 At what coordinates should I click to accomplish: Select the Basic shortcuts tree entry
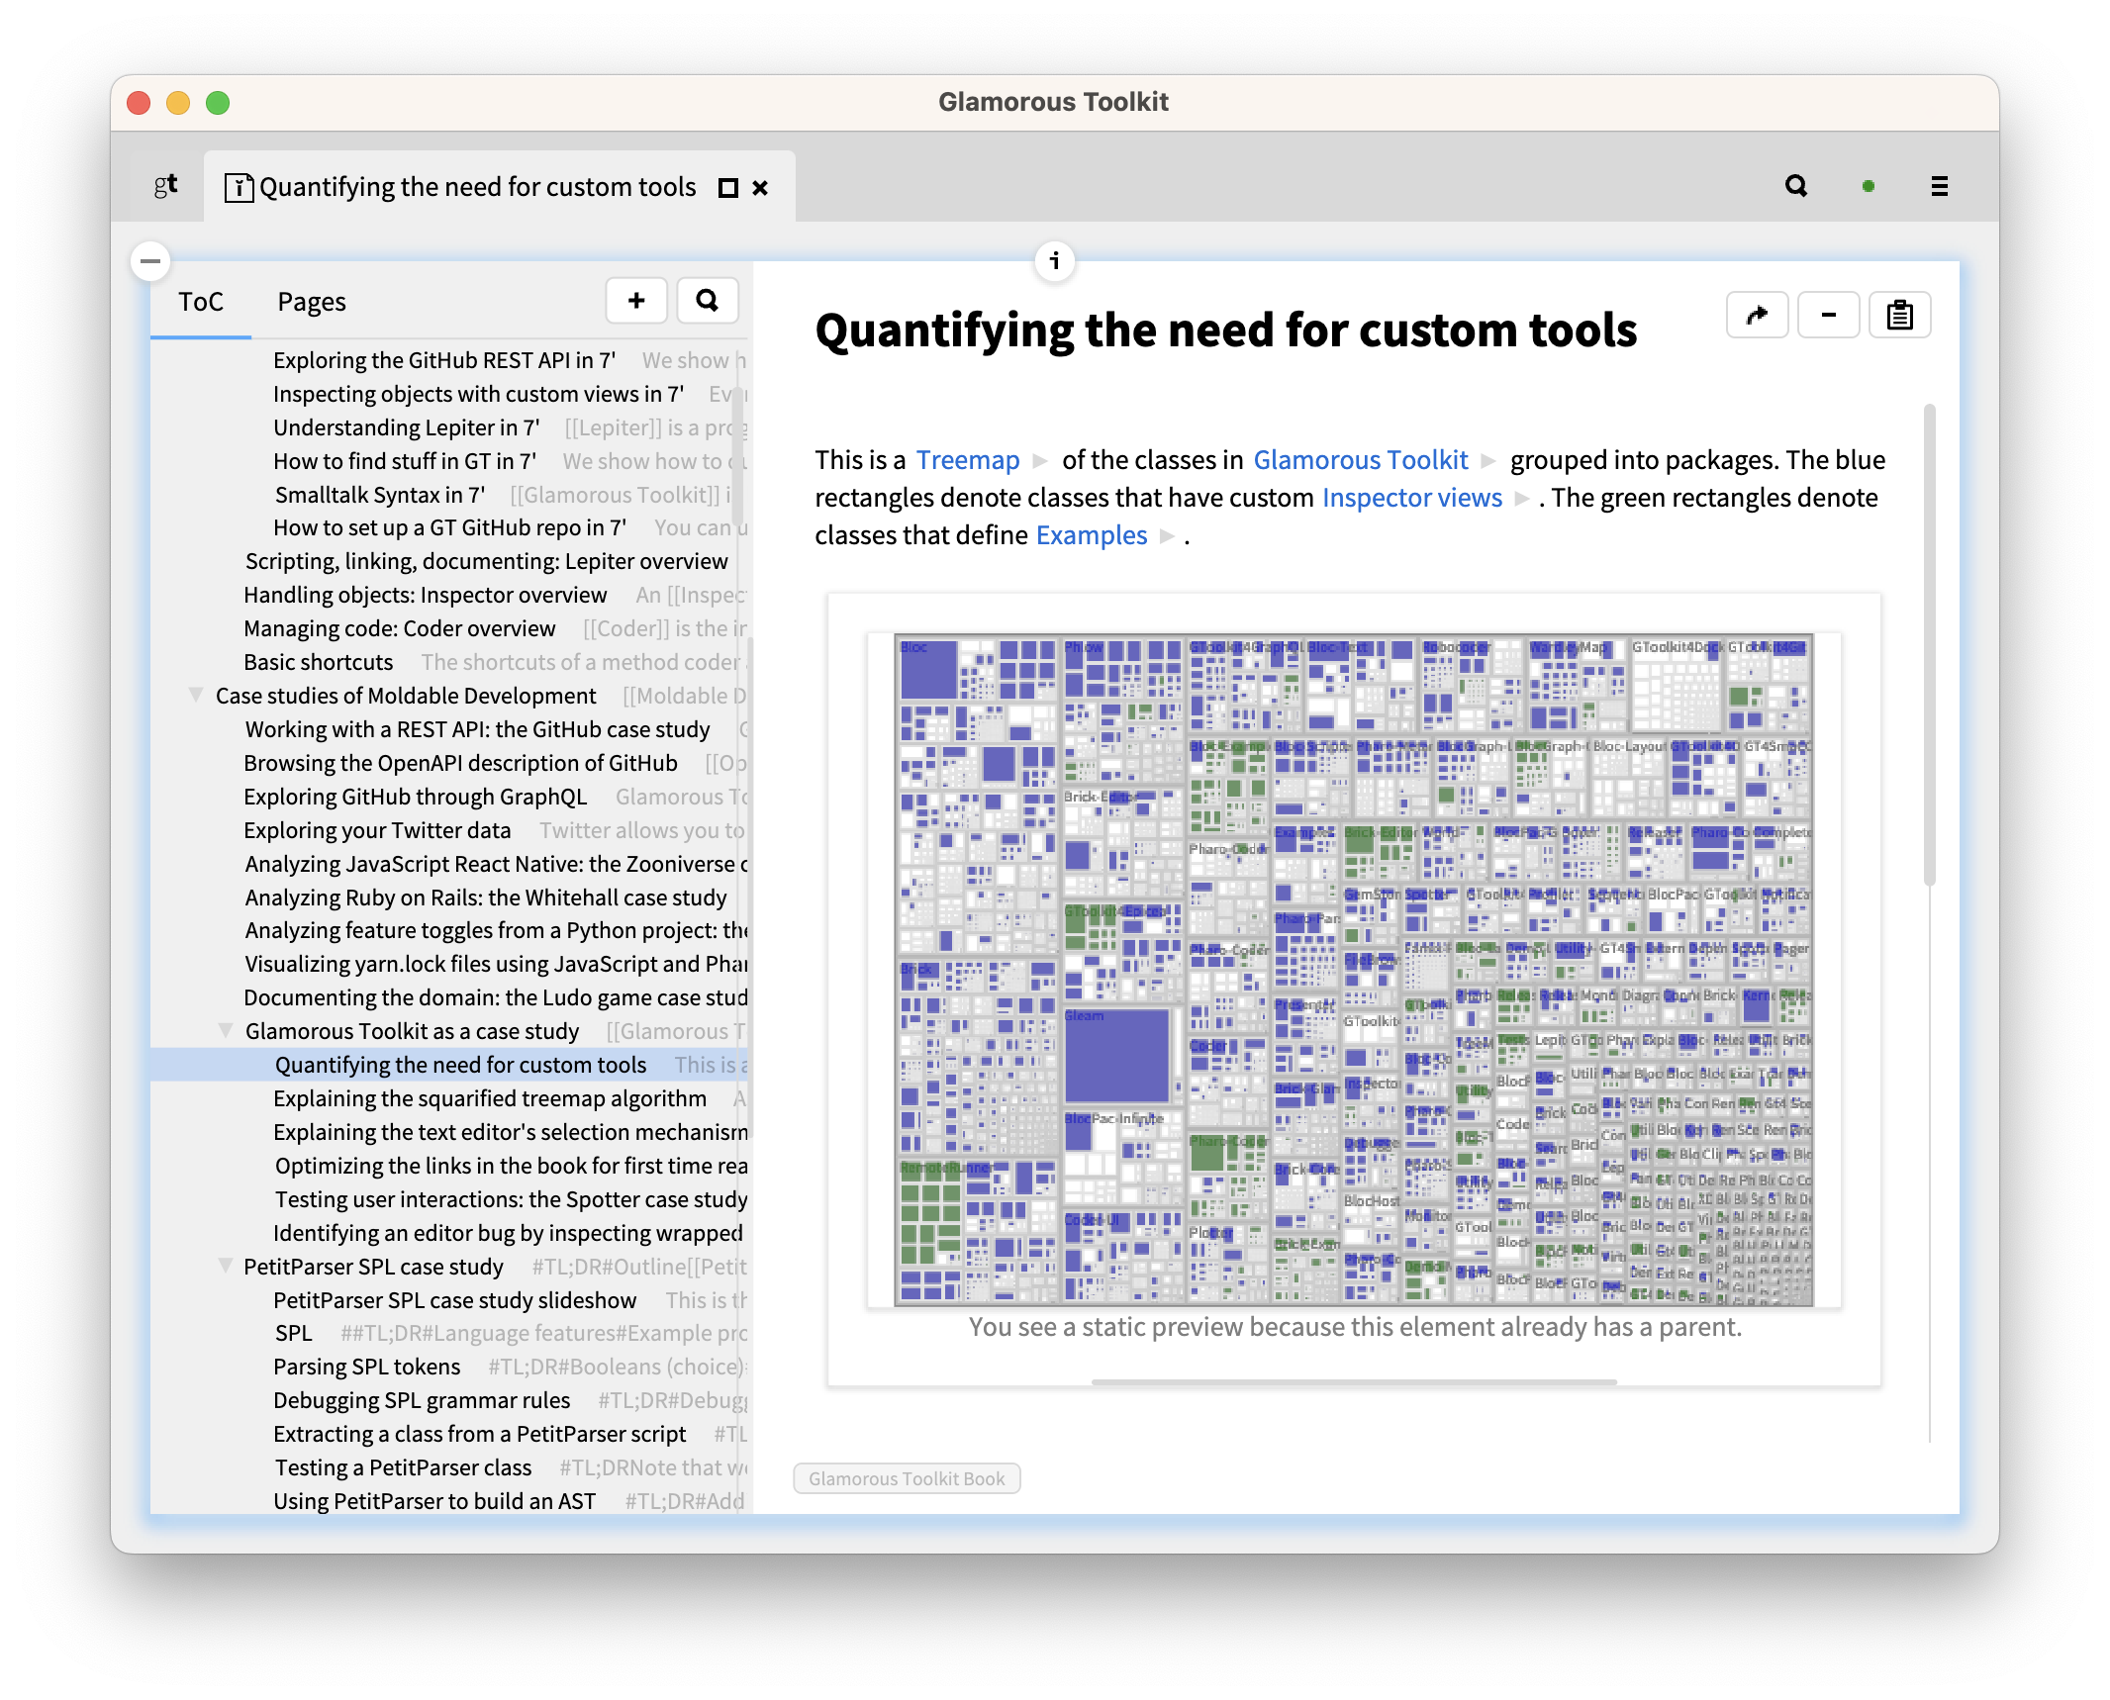(319, 661)
